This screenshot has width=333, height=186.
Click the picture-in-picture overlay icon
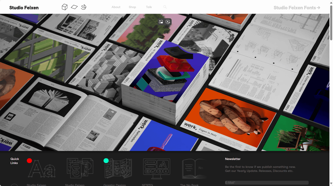tap(161, 22)
